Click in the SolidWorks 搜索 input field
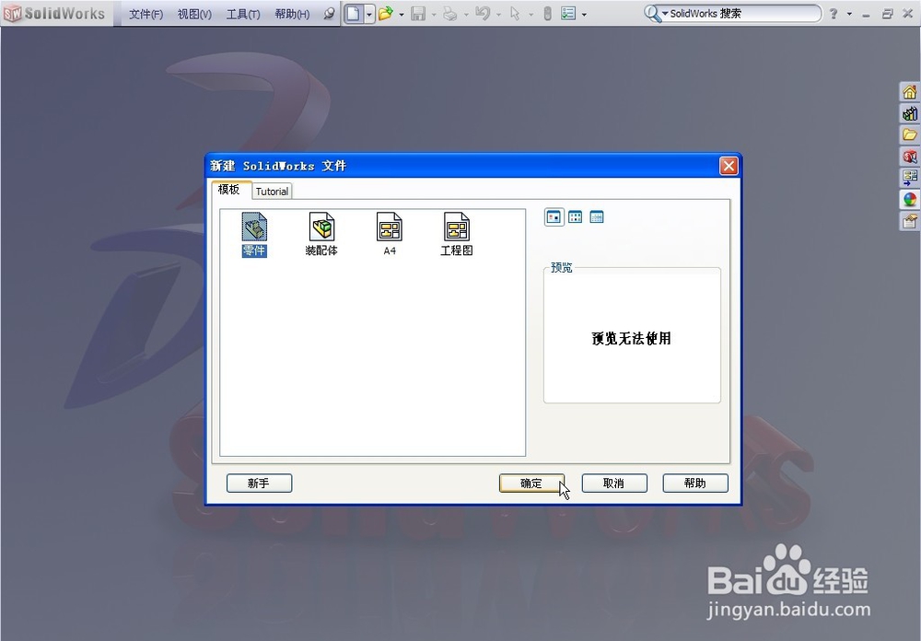 click(745, 14)
